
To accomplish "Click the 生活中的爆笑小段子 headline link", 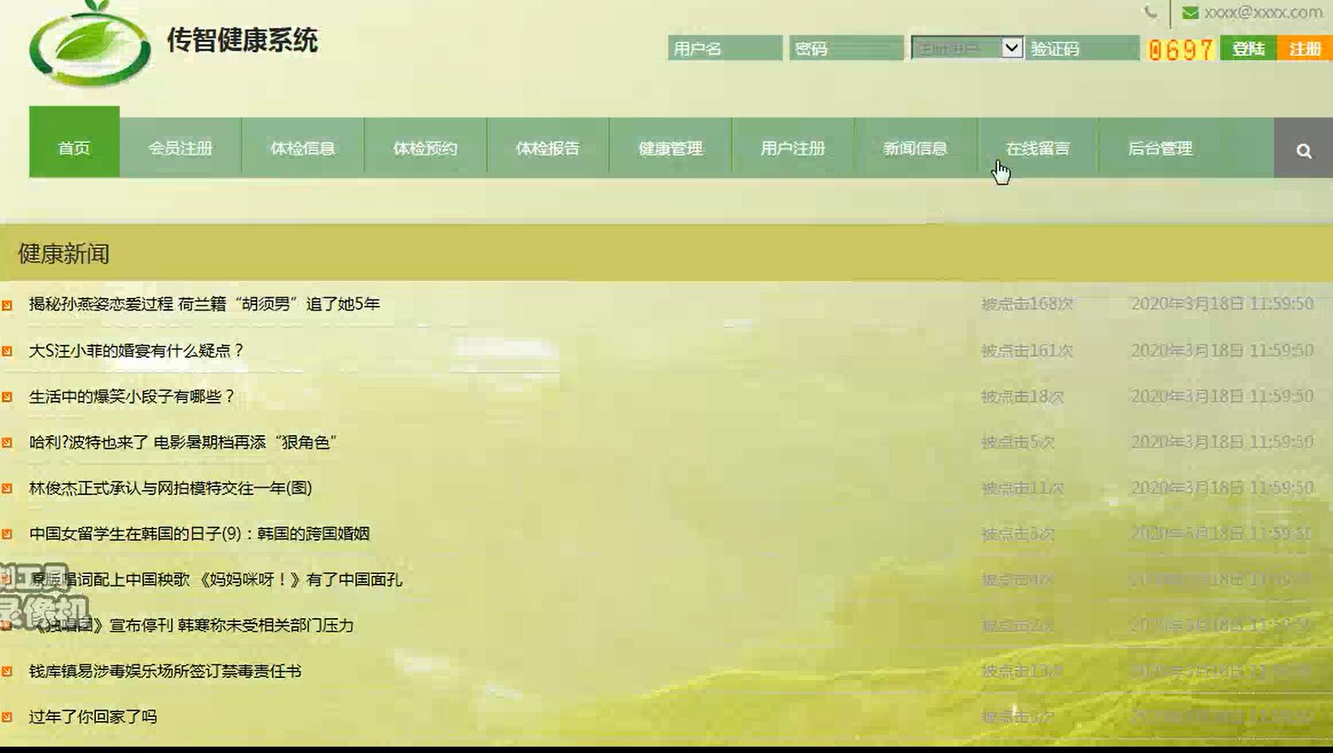I will point(129,395).
